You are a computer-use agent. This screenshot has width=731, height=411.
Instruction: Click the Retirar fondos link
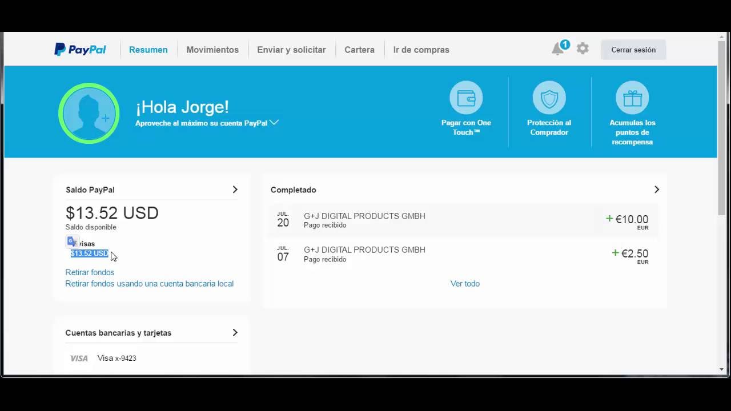pyautogui.click(x=90, y=272)
